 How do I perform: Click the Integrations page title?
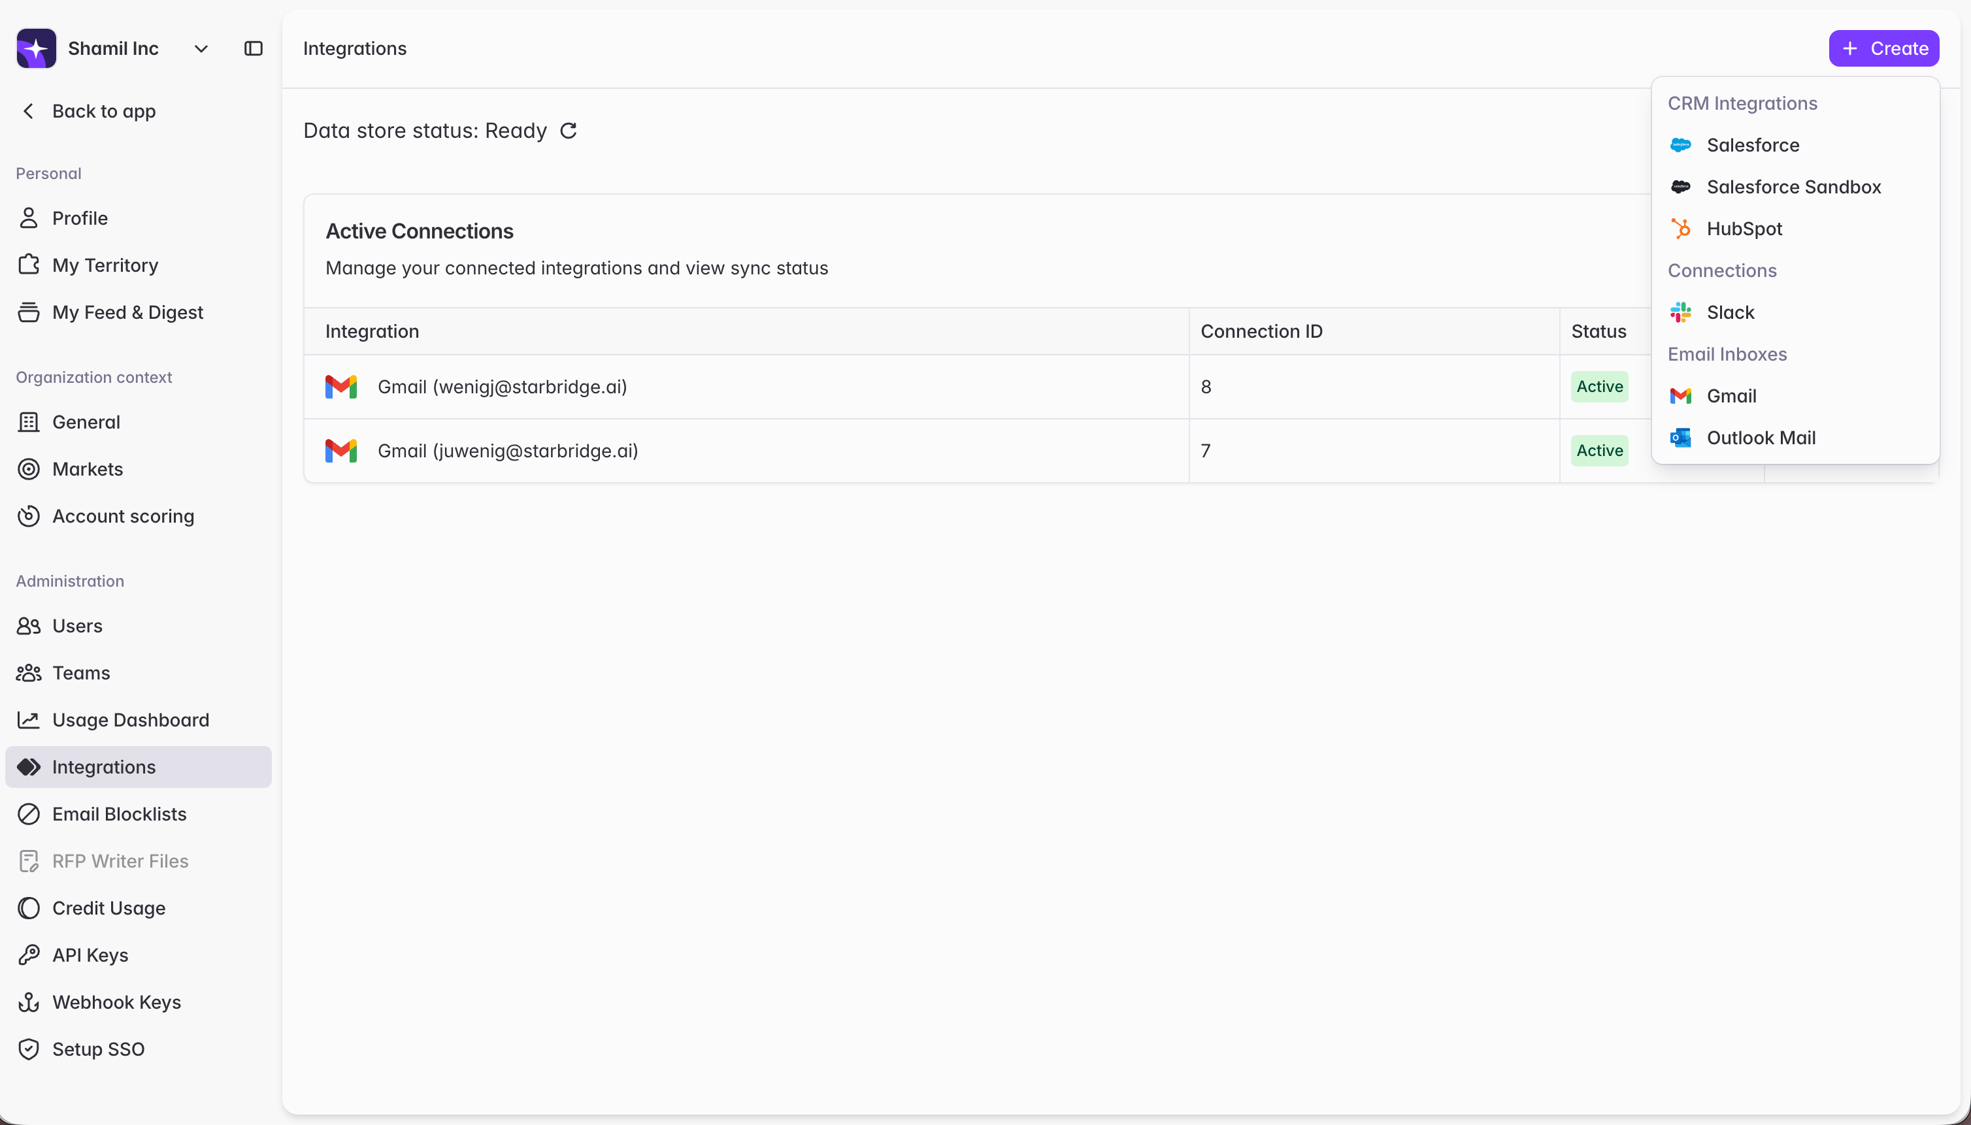point(355,49)
